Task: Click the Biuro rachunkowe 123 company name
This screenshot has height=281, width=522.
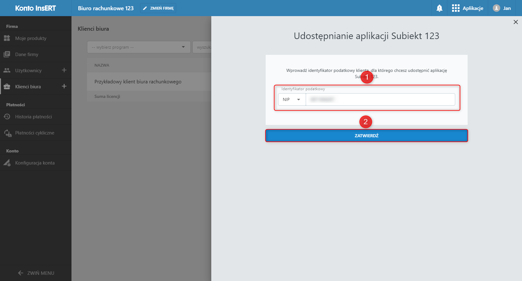Action: 106,8
